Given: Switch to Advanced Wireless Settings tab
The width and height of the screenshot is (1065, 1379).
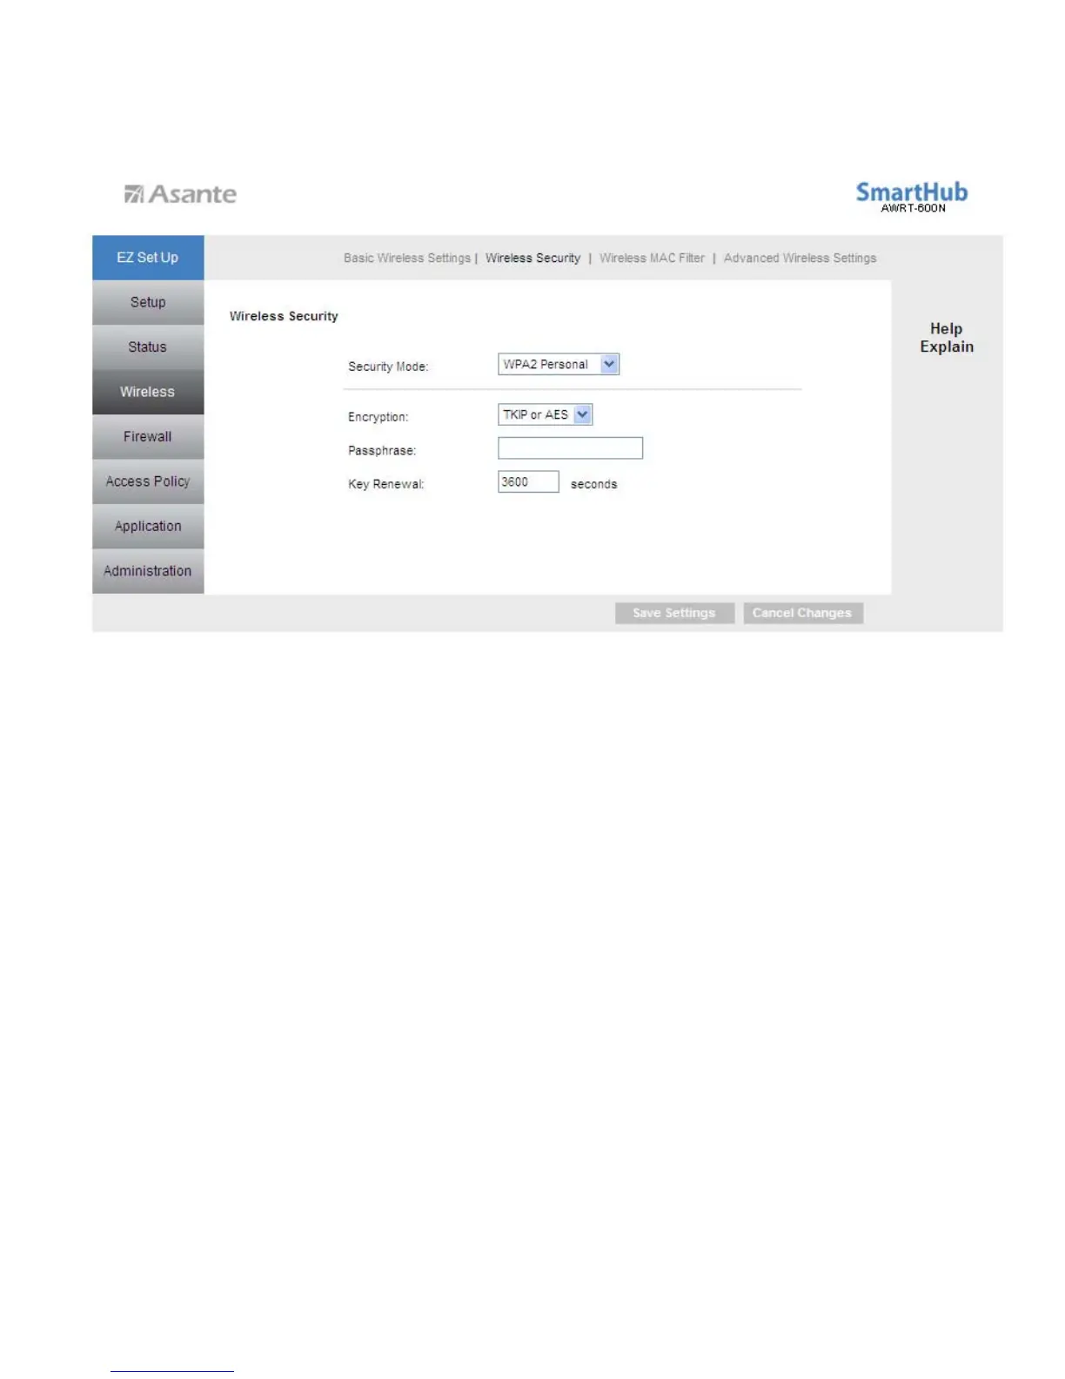Looking at the screenshot, I should 800,259.
